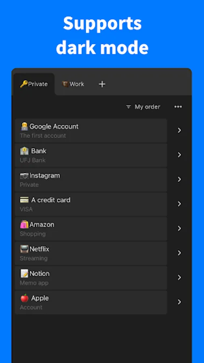Click the briefcase icon on Work tab

pos(65,84)
